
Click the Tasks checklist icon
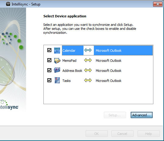coord(57,80)
